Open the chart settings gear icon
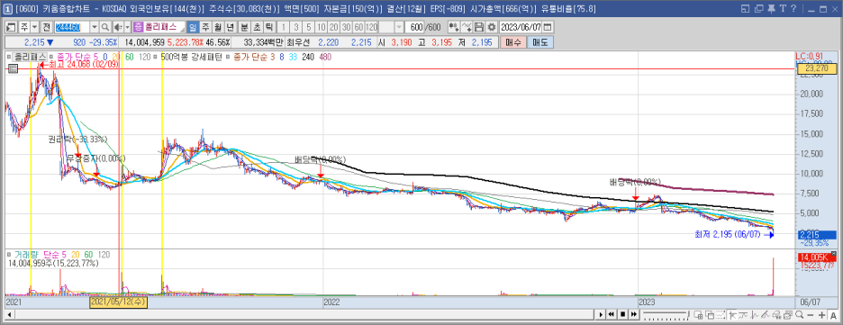This screenshot has height=325, width=843. pyautogui.click(x=492, y=27)
